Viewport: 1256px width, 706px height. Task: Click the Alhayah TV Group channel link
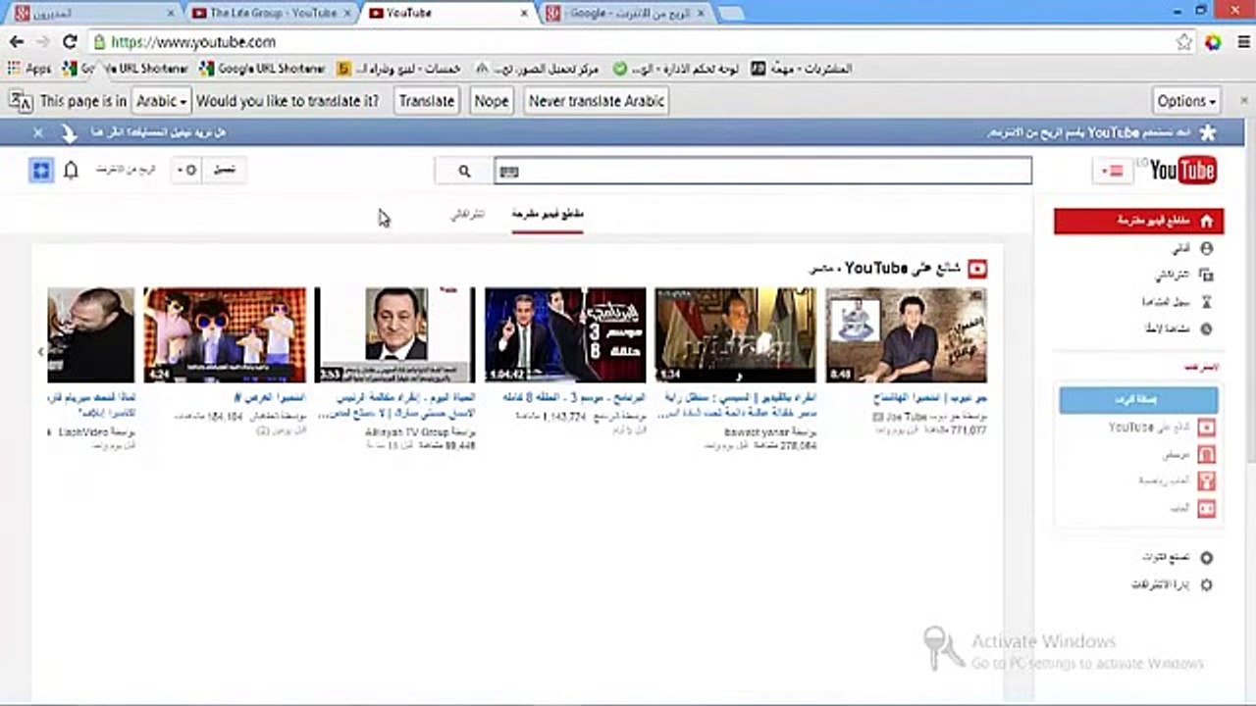tap(406, 431)
